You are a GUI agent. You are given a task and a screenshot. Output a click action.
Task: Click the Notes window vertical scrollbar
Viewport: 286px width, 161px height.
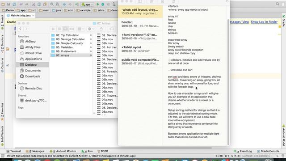tap(228, 82)
